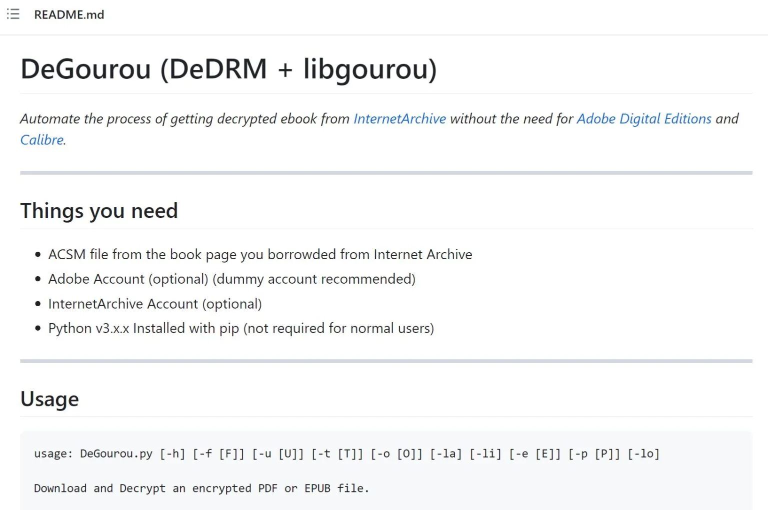Open the README outline icon
768x510 pixels.
pos(13,14)
